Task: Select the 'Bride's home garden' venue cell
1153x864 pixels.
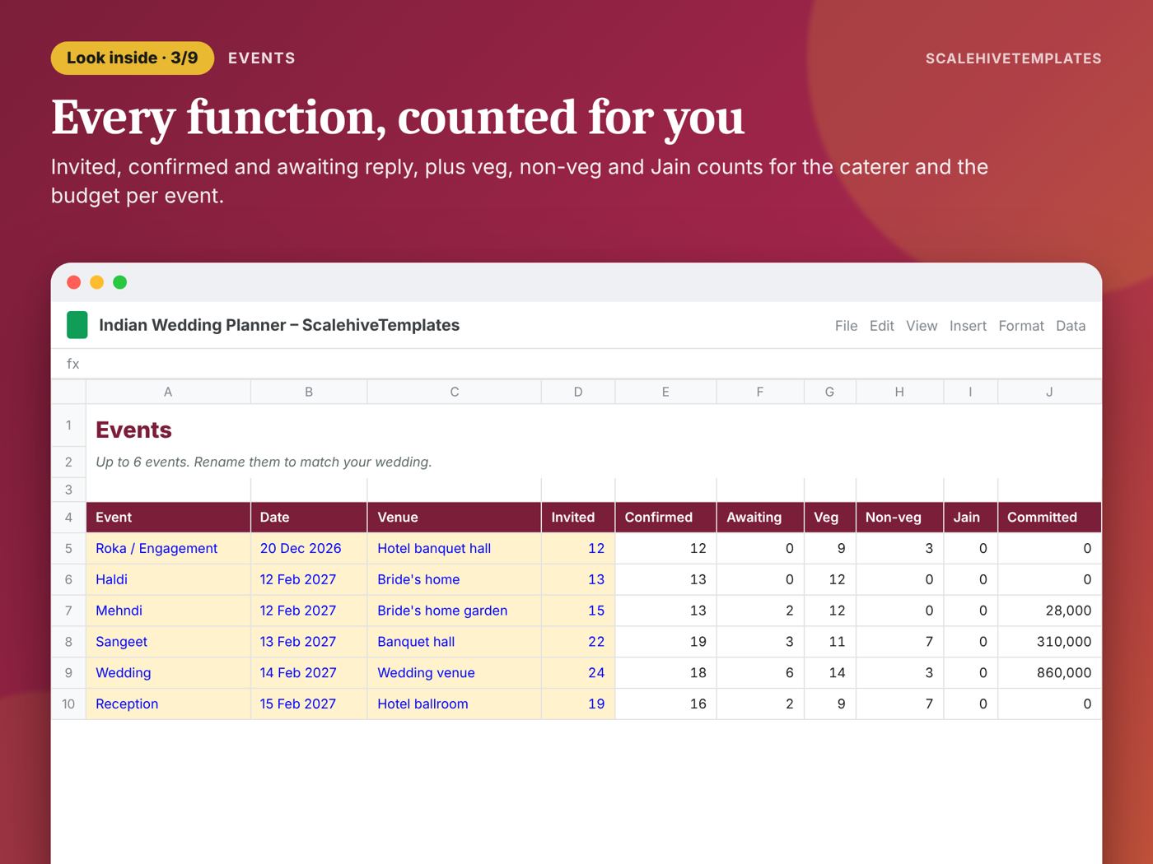Action: coord(455,611)
